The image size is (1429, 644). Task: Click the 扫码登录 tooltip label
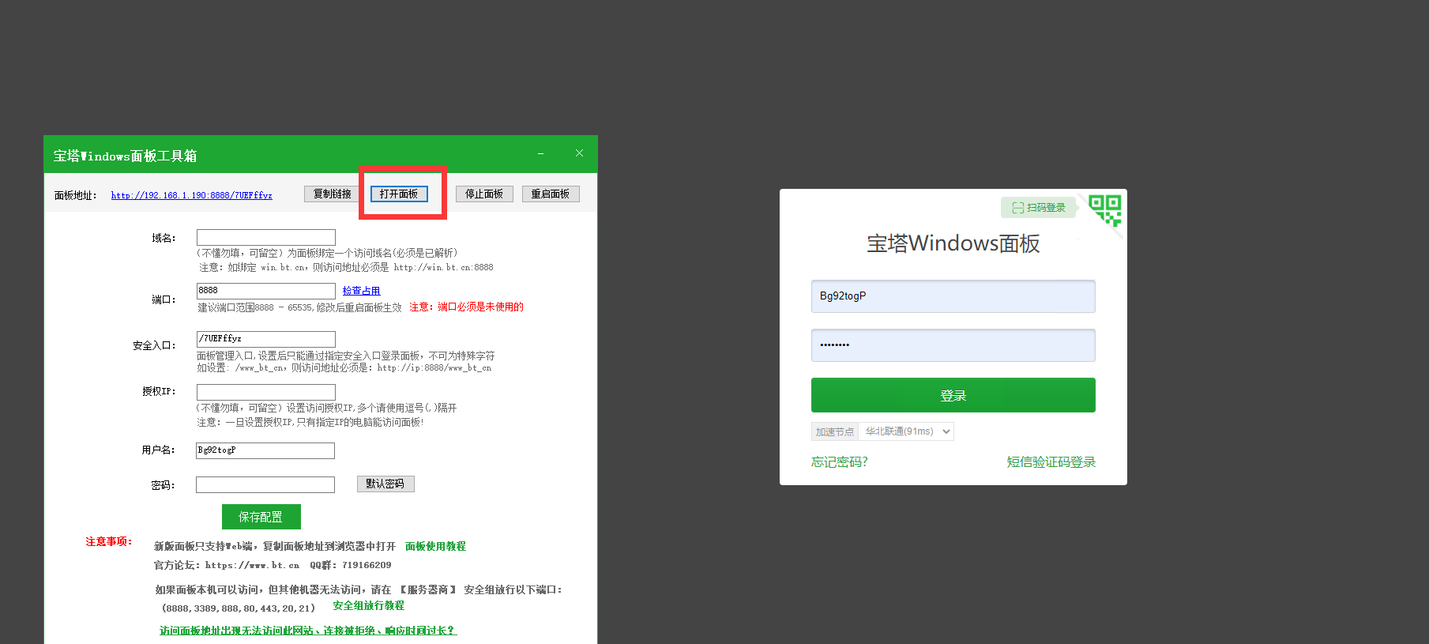point(1039,208)
